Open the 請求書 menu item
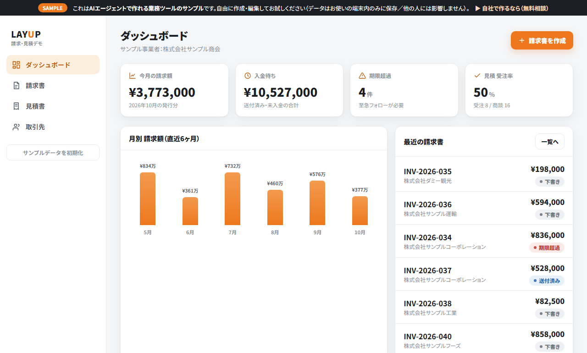 point(53,85)
